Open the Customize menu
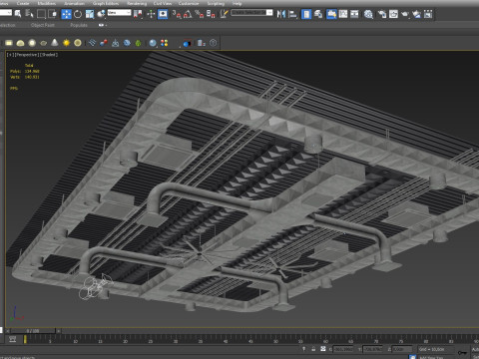This screenshot has height=359, width=479. point(189,3)
